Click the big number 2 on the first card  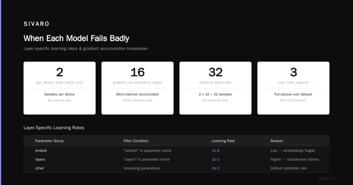tap(59, 72)
